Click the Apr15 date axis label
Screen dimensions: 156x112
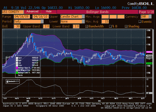click(143, 98)
